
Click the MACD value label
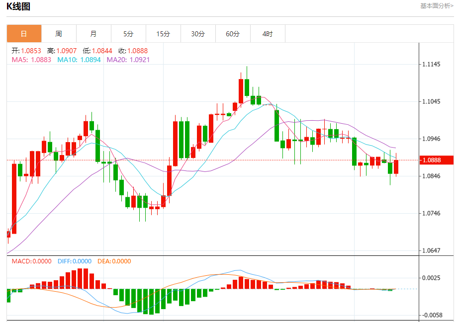[x=31, y=261]
